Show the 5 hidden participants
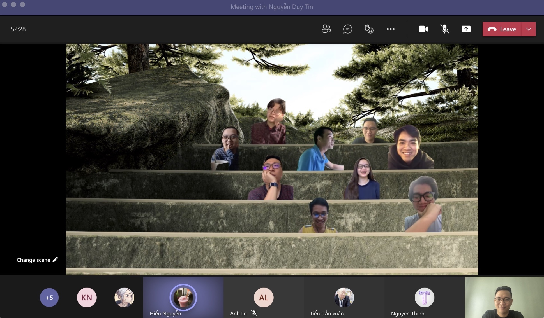544x318 pixels. click(x=49, y=297)
